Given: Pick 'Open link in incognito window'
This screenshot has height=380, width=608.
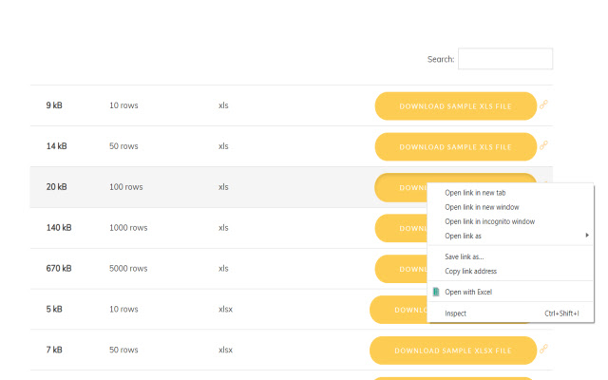Looking at the screenshot, I should click(489, 221).
